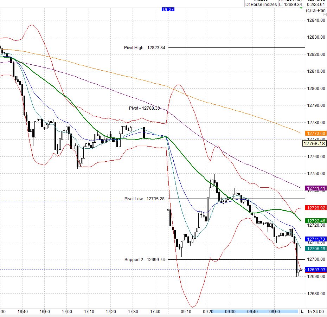The height and width of the screenshot is (317, 327).
Task: Select the Pivot - 12788.30 label
Action: pos(144,108)
